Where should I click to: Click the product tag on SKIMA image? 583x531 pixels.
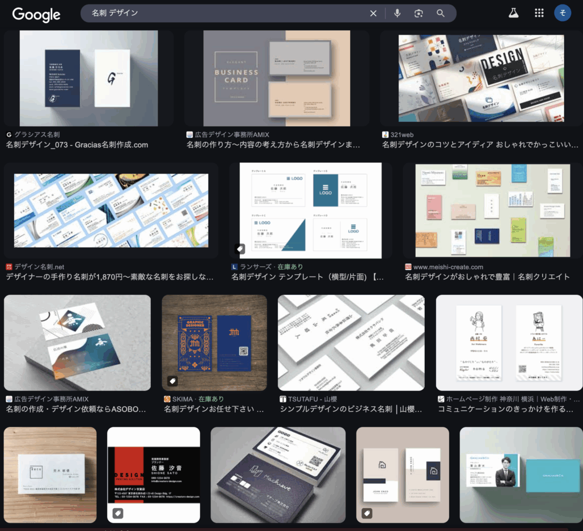[172, 381]
